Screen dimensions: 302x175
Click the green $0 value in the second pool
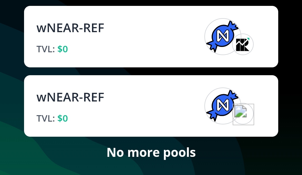63,119
